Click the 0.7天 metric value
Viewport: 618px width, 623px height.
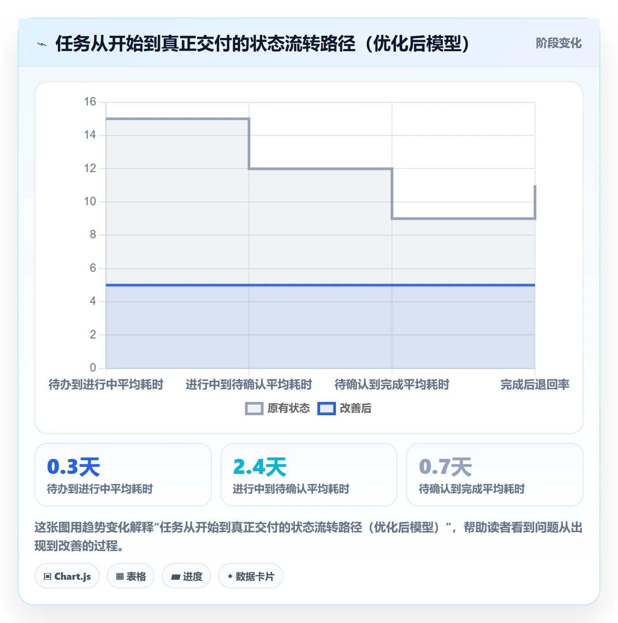point(445,467)
